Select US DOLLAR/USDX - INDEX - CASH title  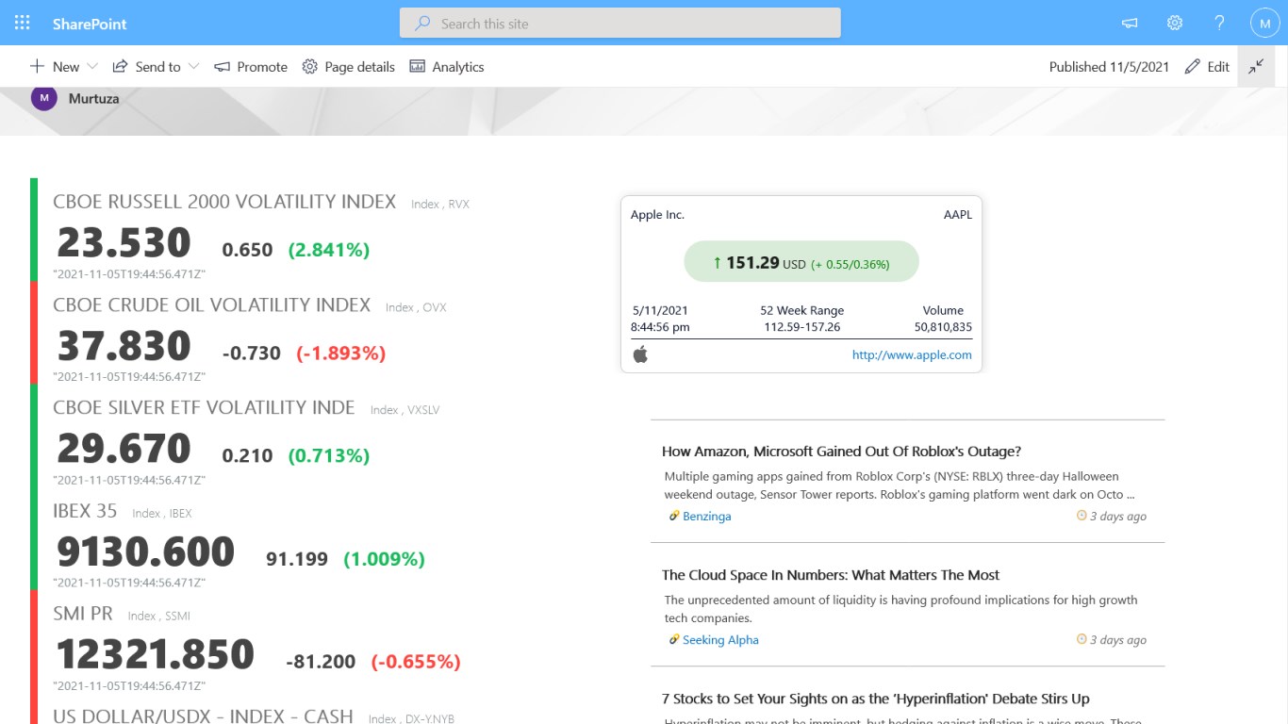click(203, 716)
